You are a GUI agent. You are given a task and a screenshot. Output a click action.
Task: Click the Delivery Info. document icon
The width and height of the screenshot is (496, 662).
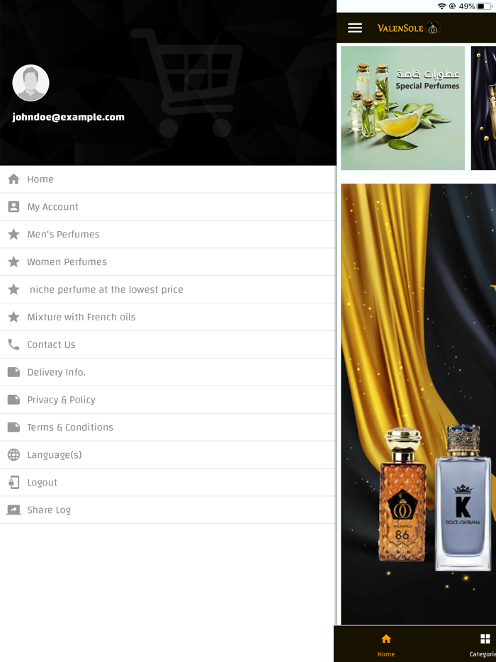(x=13, y=372)
